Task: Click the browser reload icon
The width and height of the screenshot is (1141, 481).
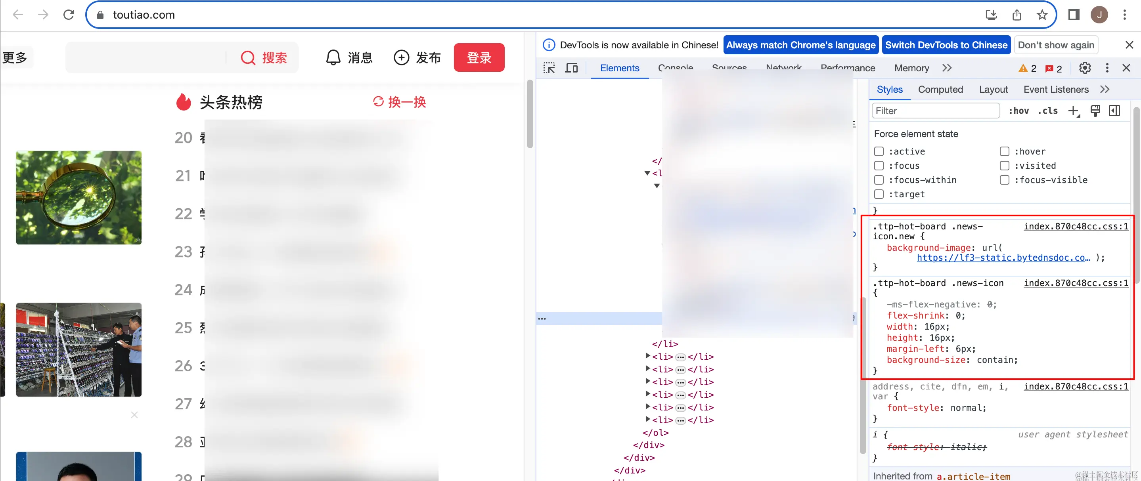Action: 69,15
